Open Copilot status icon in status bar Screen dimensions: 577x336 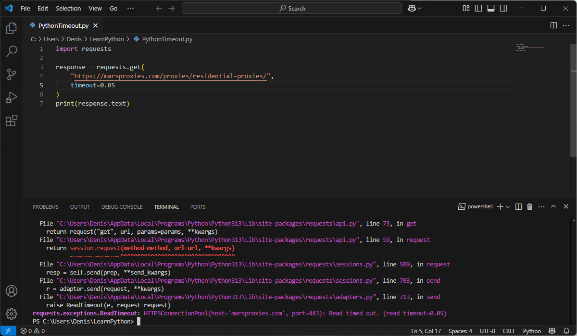(553, 331)
